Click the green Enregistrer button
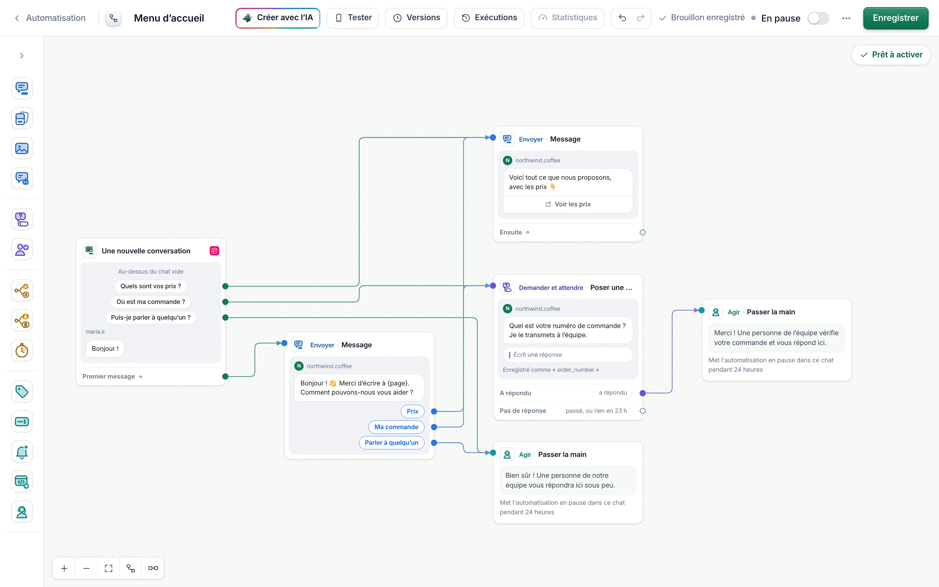Image resolution: width=939 pixels, height=587 pixels. click(x=896, y=18)
